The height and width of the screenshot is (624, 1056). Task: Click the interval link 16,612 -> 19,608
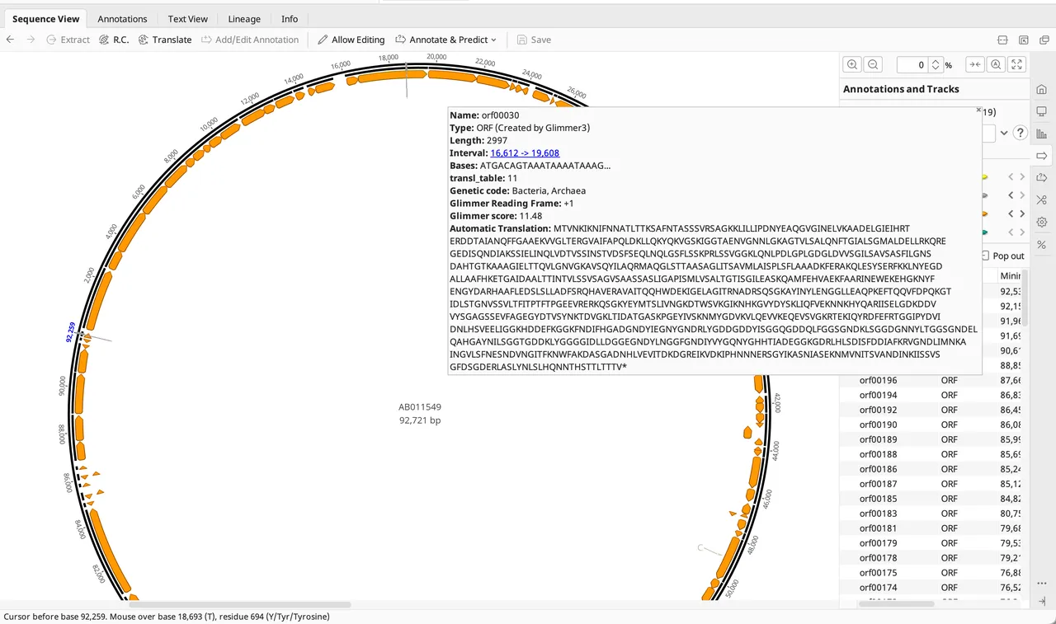(525, 153)
